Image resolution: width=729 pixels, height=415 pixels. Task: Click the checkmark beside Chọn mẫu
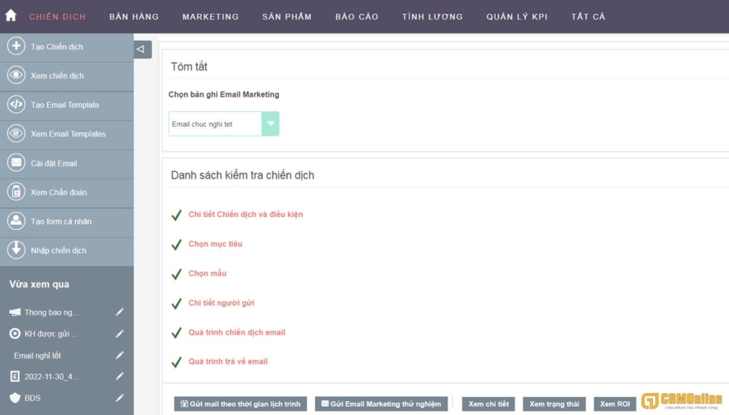click(177, 274)
